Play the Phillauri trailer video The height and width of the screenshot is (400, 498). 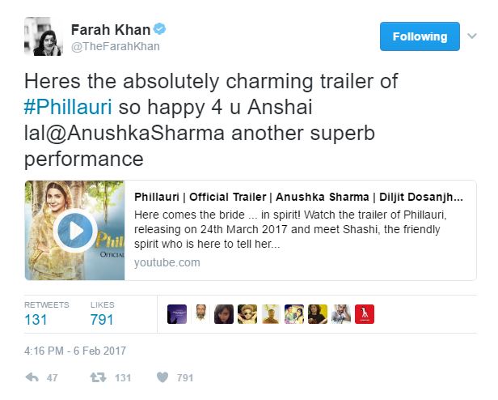pos(74,230)
